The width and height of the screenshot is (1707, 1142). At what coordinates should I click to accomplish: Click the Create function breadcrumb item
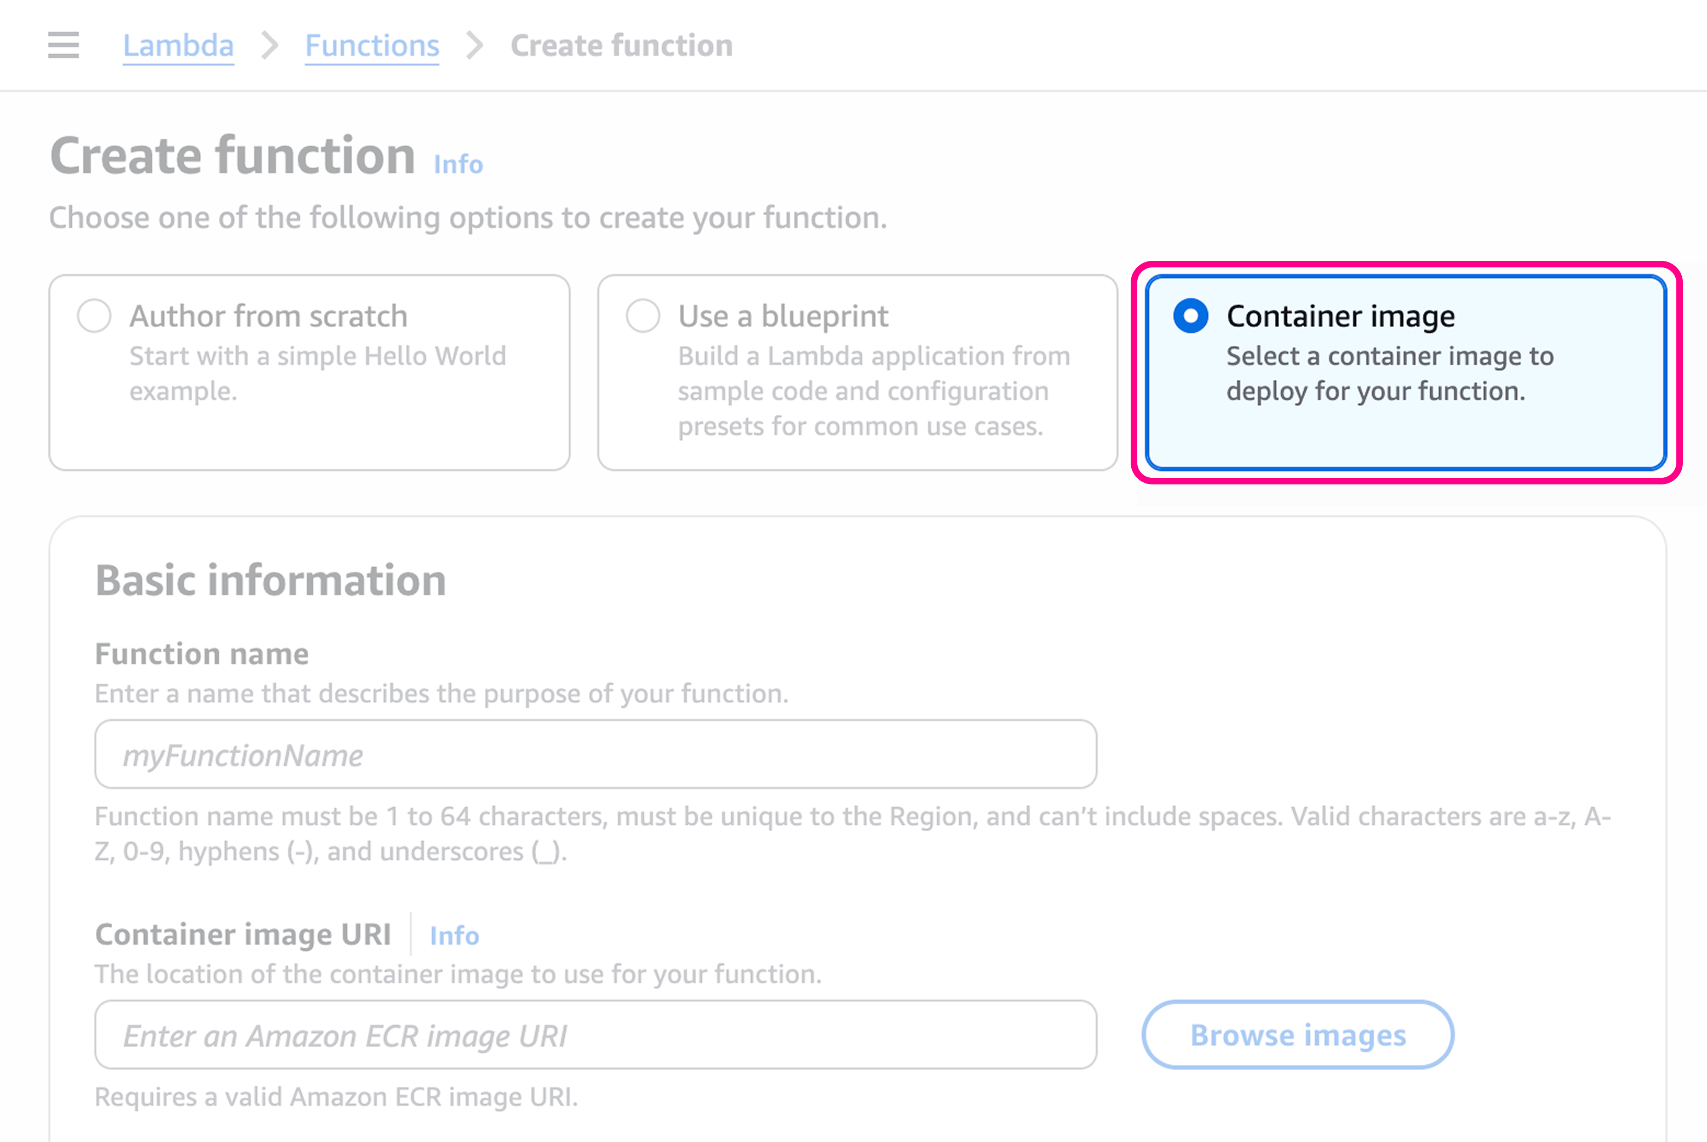coord(622,45)
